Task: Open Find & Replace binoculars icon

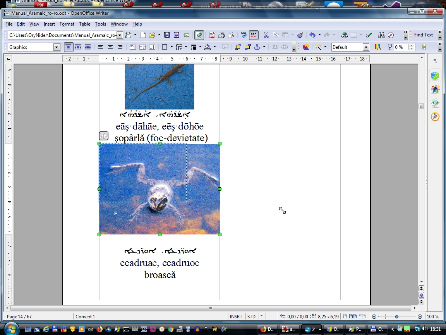Action: (x=381, y=35)
